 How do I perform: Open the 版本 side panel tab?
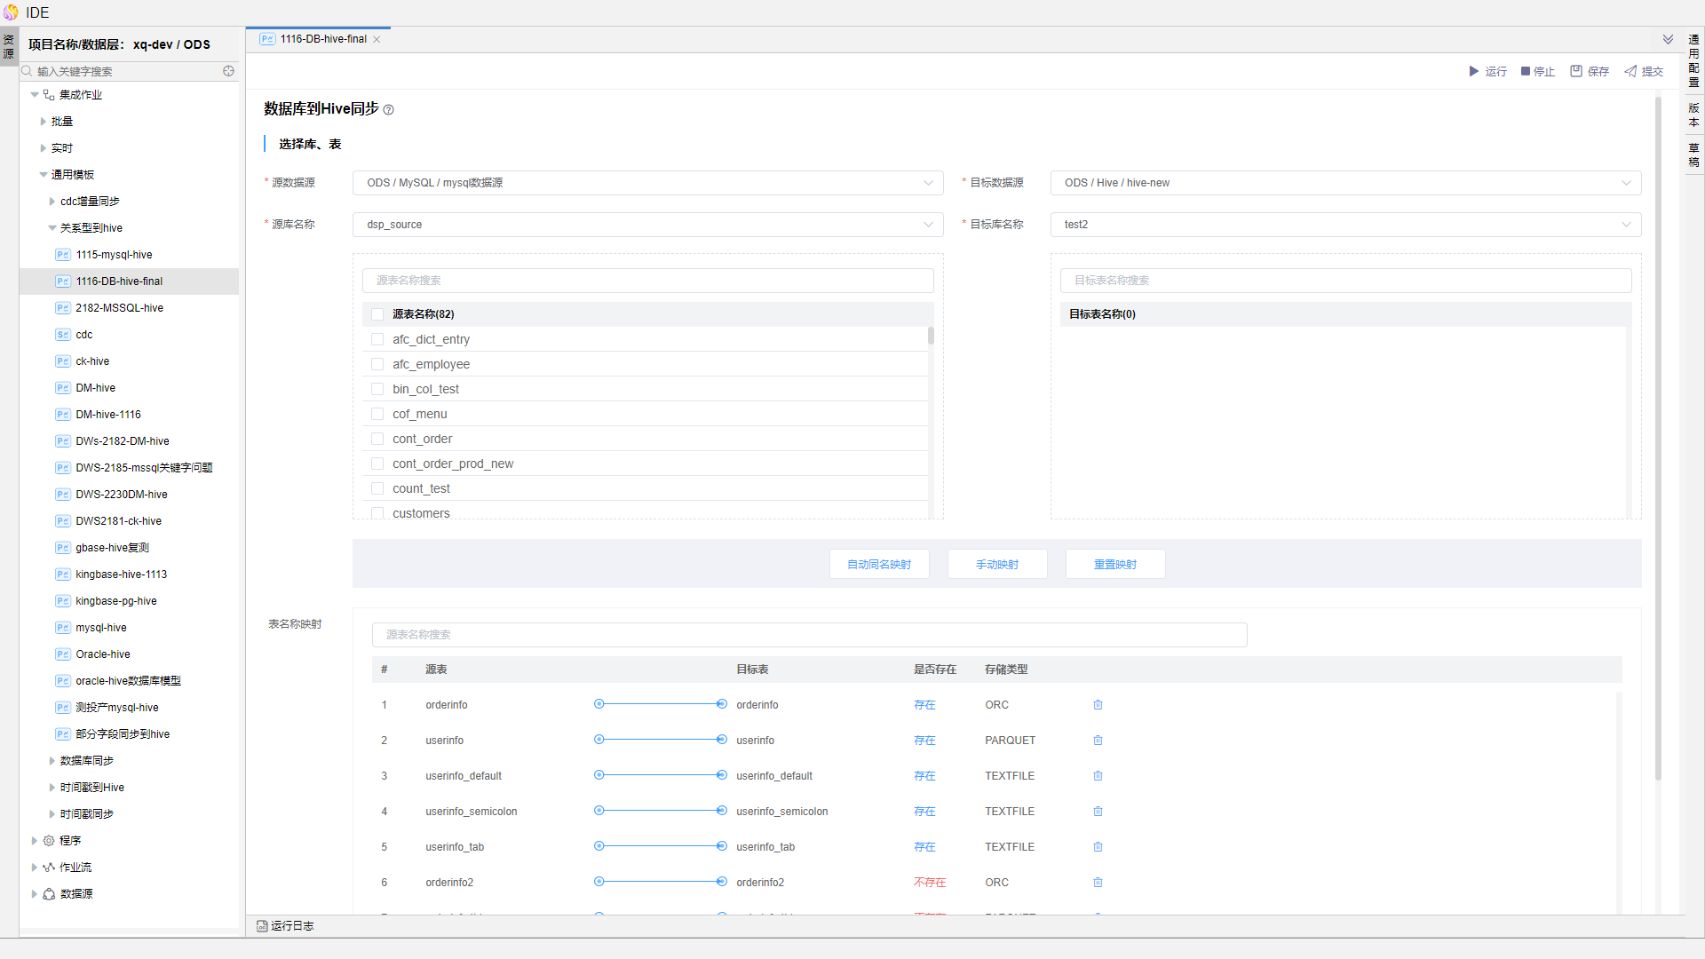1693,115
